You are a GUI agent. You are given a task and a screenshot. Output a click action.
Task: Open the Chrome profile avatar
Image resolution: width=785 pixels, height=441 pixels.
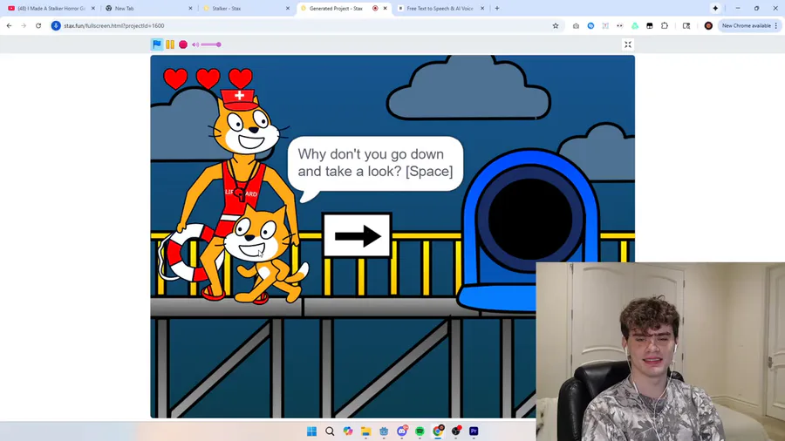point(708,25)
